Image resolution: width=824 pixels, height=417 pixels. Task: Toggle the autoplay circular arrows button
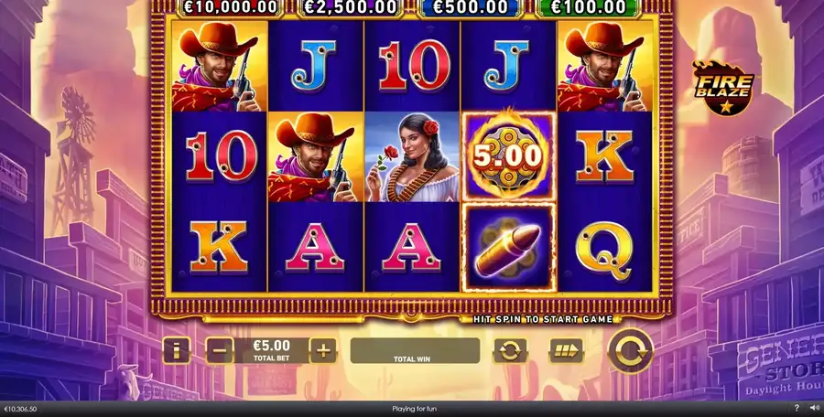(510, 351)
